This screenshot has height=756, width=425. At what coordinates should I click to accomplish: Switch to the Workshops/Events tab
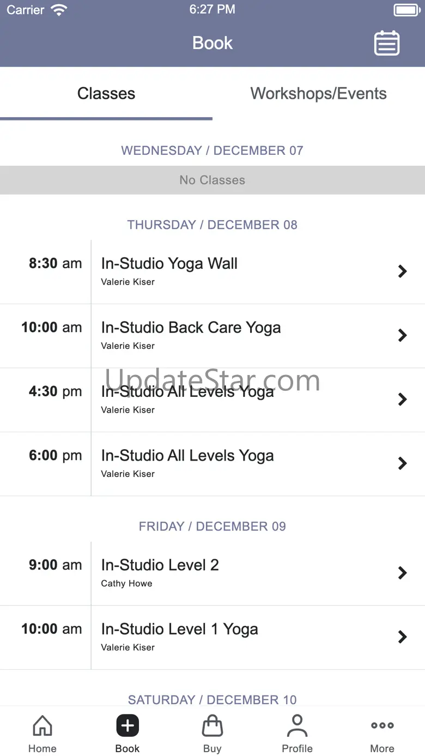click(318, 94)
